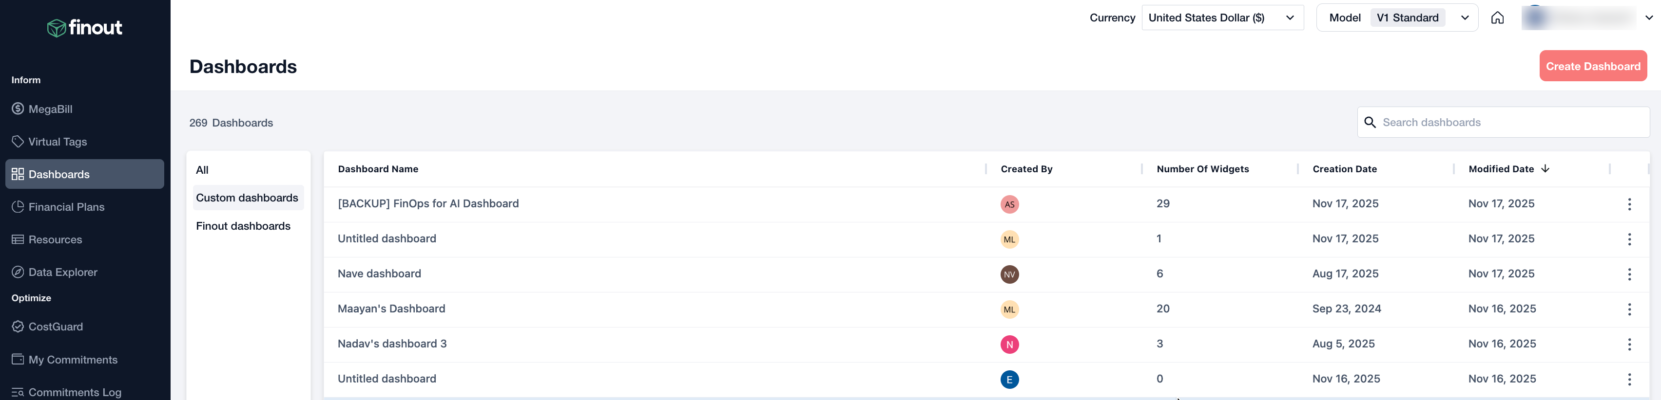Screen dimensions: 1661x400
Task: Sort by Modified Date column
Action: pos(1501,169)
